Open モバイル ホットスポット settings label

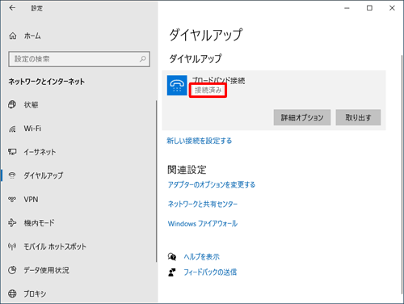pos(55,247)
